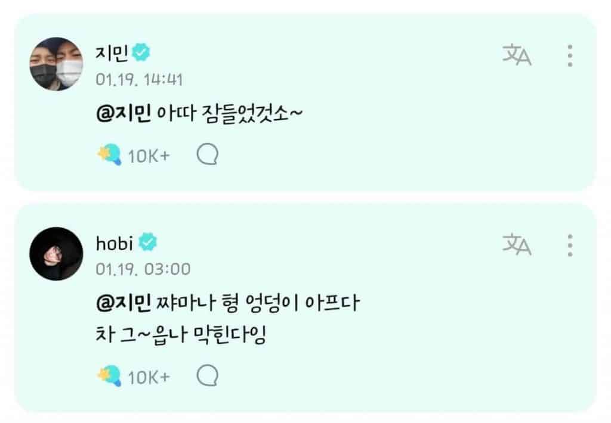
Task: Open the three-dot menu on hobi's post
Action: click(570, 245)
